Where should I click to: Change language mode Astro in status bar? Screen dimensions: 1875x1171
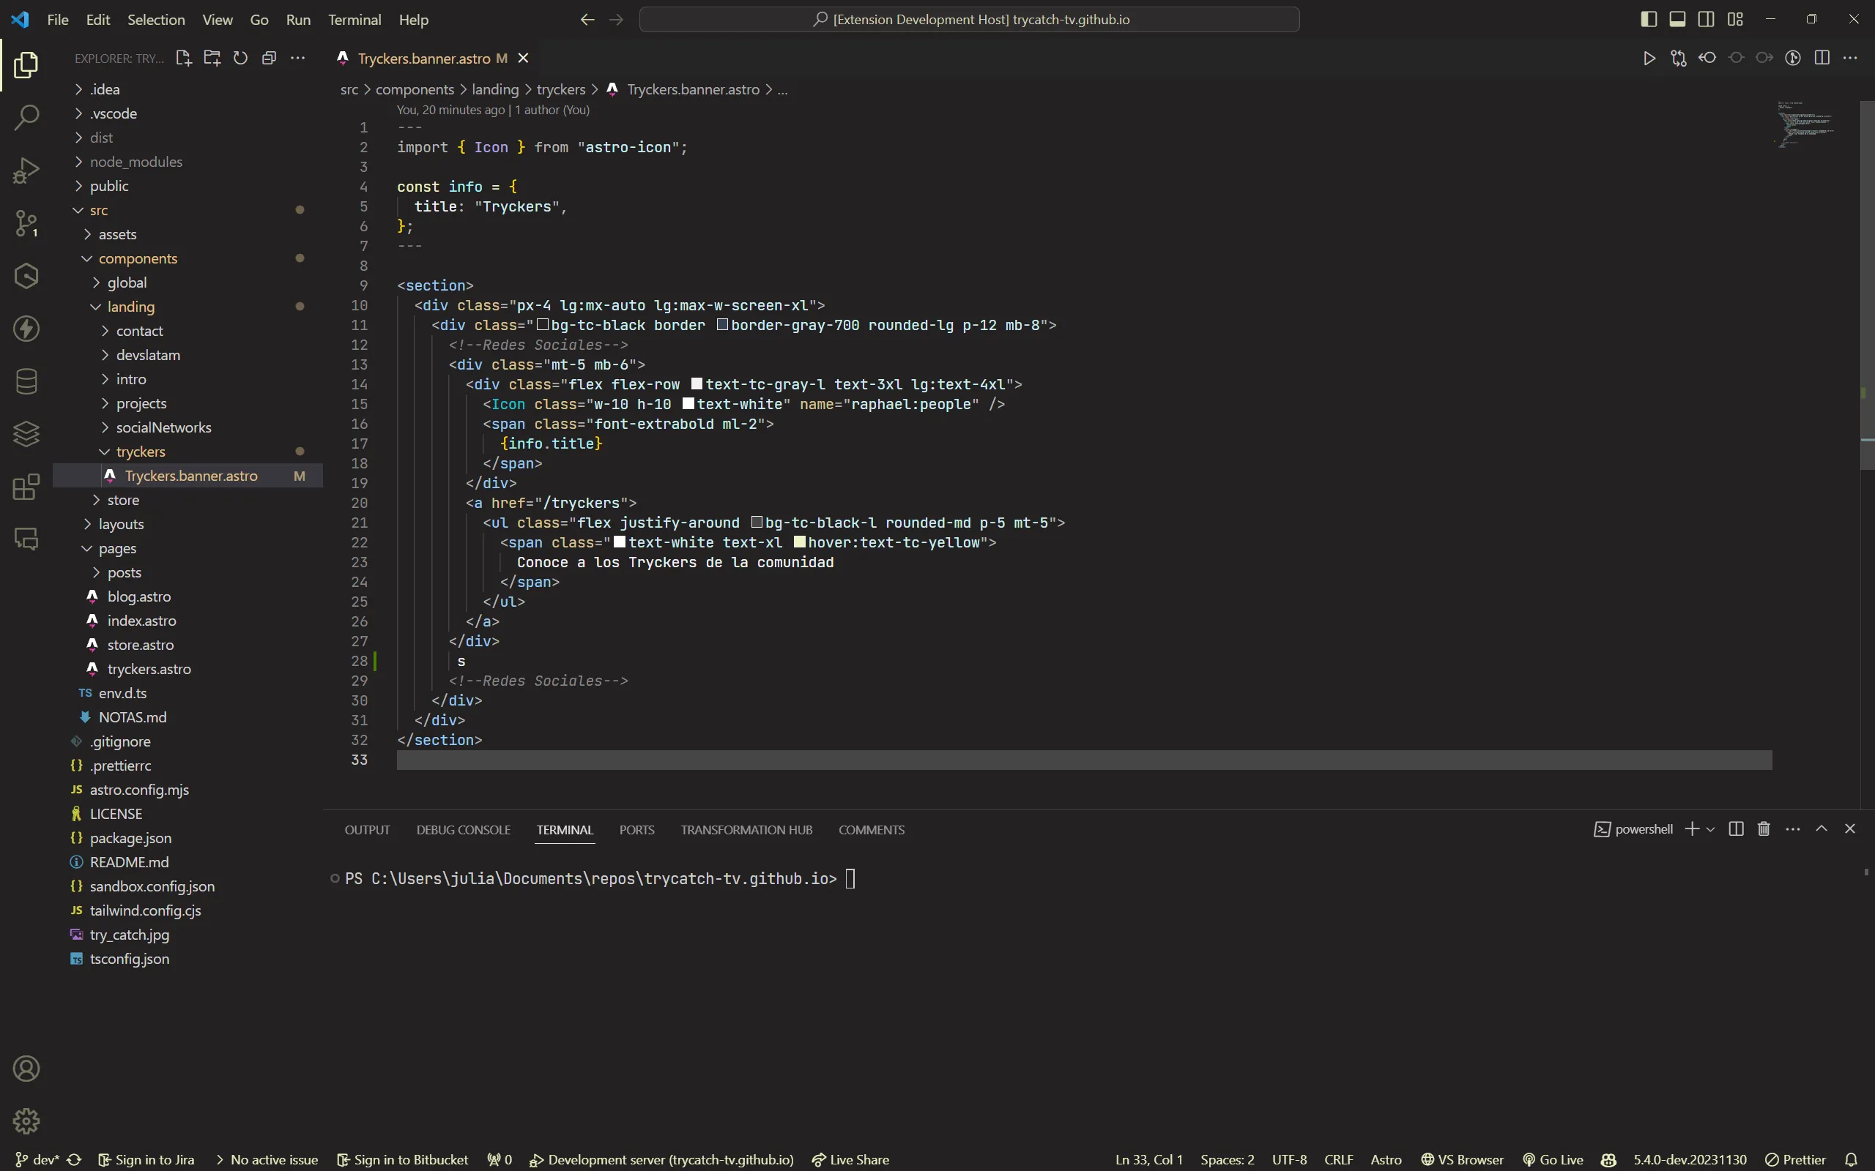pyautogui.click(x=1385, y=1159)
